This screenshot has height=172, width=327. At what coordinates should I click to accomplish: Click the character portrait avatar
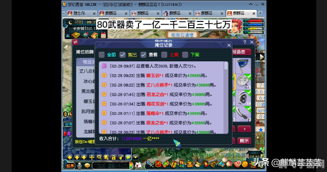click(235, 27)
